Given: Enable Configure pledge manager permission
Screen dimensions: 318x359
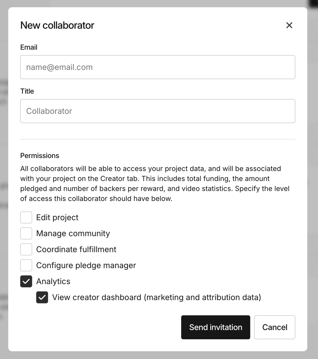Looking at the screenshot, I should [26, 265].
